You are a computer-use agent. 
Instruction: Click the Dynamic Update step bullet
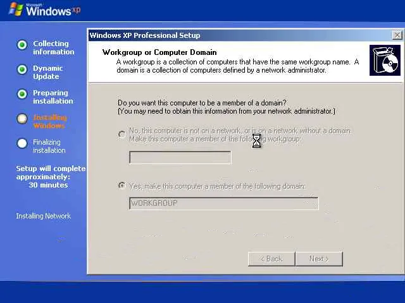pyautogui.click(x=22, y=69)
